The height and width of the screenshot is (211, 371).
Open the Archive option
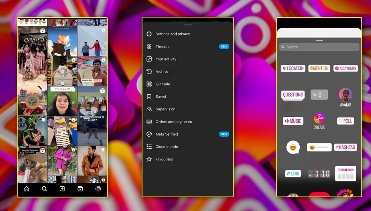click(x=188, y=72)
